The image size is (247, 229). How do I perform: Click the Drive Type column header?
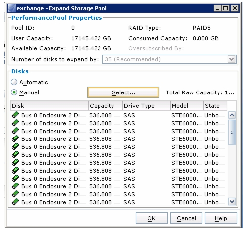[147, 106]
